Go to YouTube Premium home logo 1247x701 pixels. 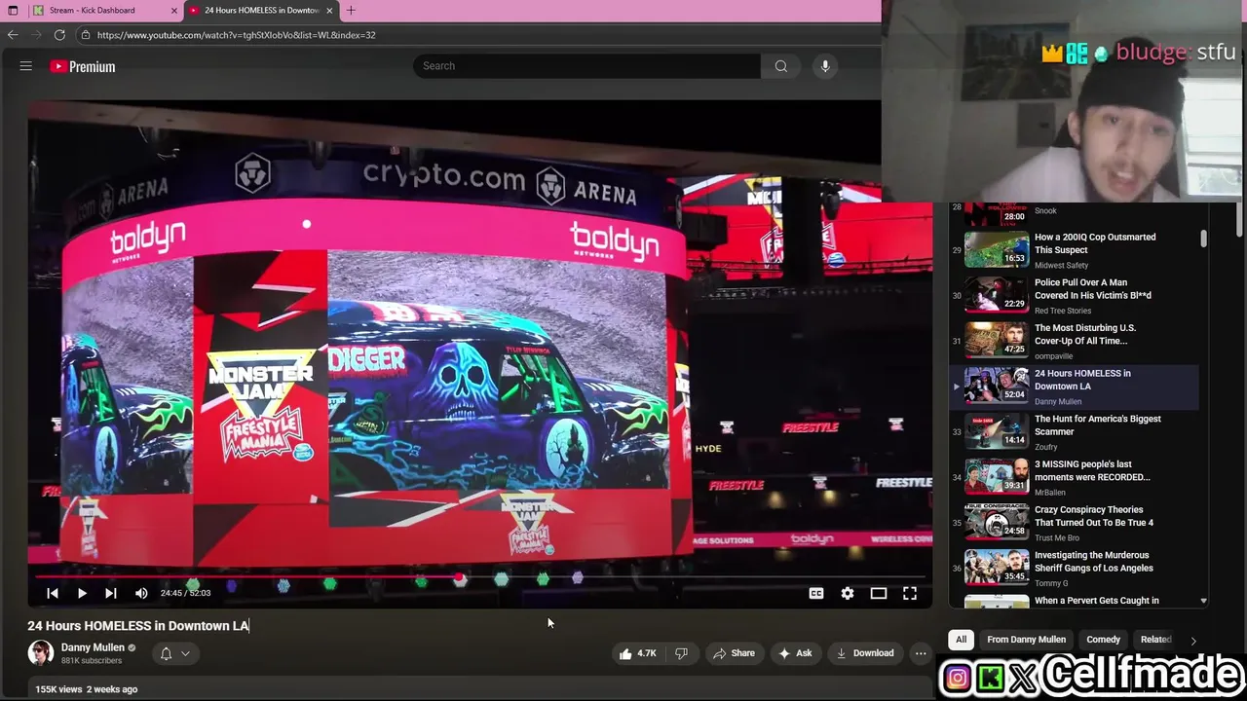click(83, 66)
